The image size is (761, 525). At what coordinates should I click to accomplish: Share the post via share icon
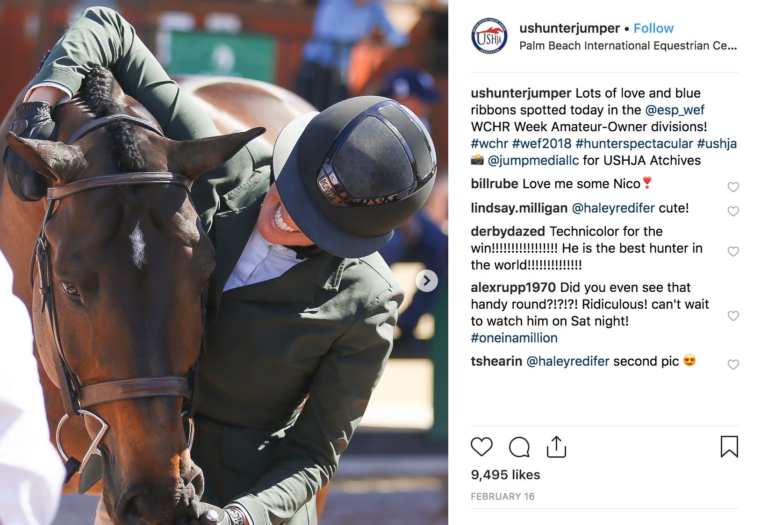556,447
